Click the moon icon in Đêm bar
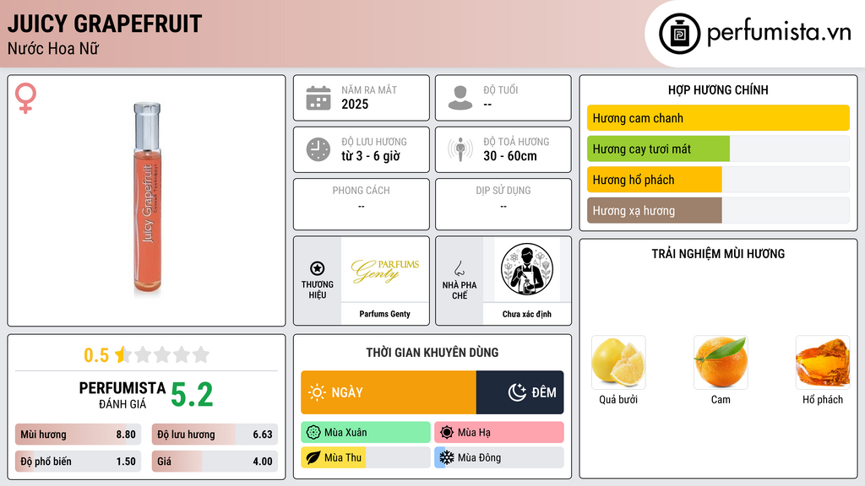Screen dimensions: 865x486 pyautogui.click(x=517, y=392)
